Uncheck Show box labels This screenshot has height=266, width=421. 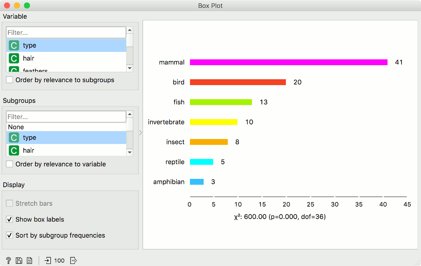tap(10, 220)
